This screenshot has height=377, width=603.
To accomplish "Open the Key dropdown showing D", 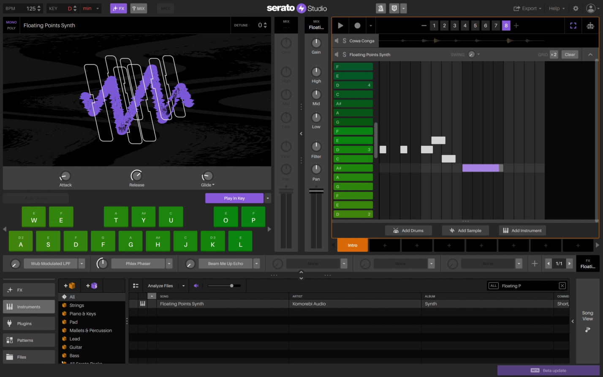I will click(x=71, y=8).
